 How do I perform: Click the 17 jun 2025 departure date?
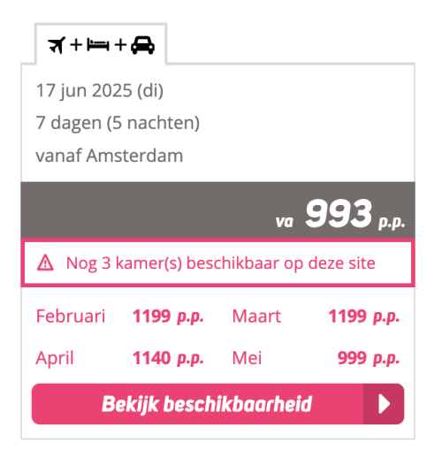pos(99,90)
